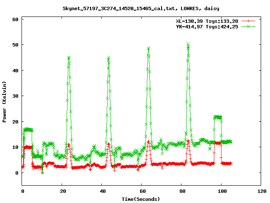The width and height of the screenshot is (270, 203).
Task: Click the green peak near 63 seconds
Action: pyautogui.click(x=148, y=48)
